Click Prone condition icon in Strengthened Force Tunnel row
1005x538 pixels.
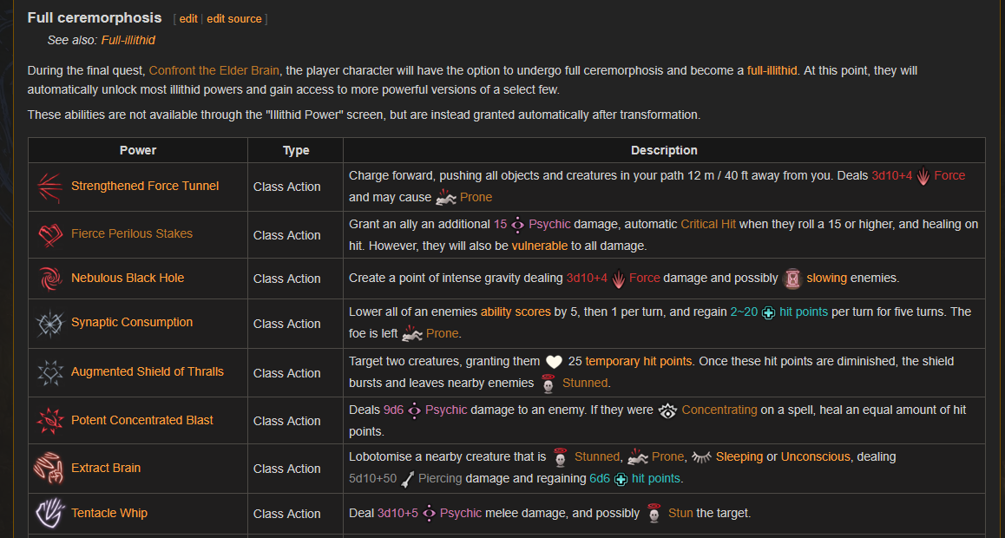(x=445, y=197)
